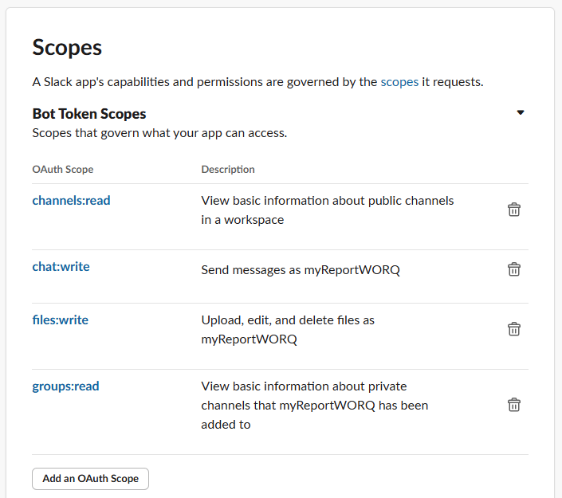Click 'Scopes that govern what your app can access' subtitle
Image resolution: width=562 pixels, height=498 pixels.
[159, 133]
